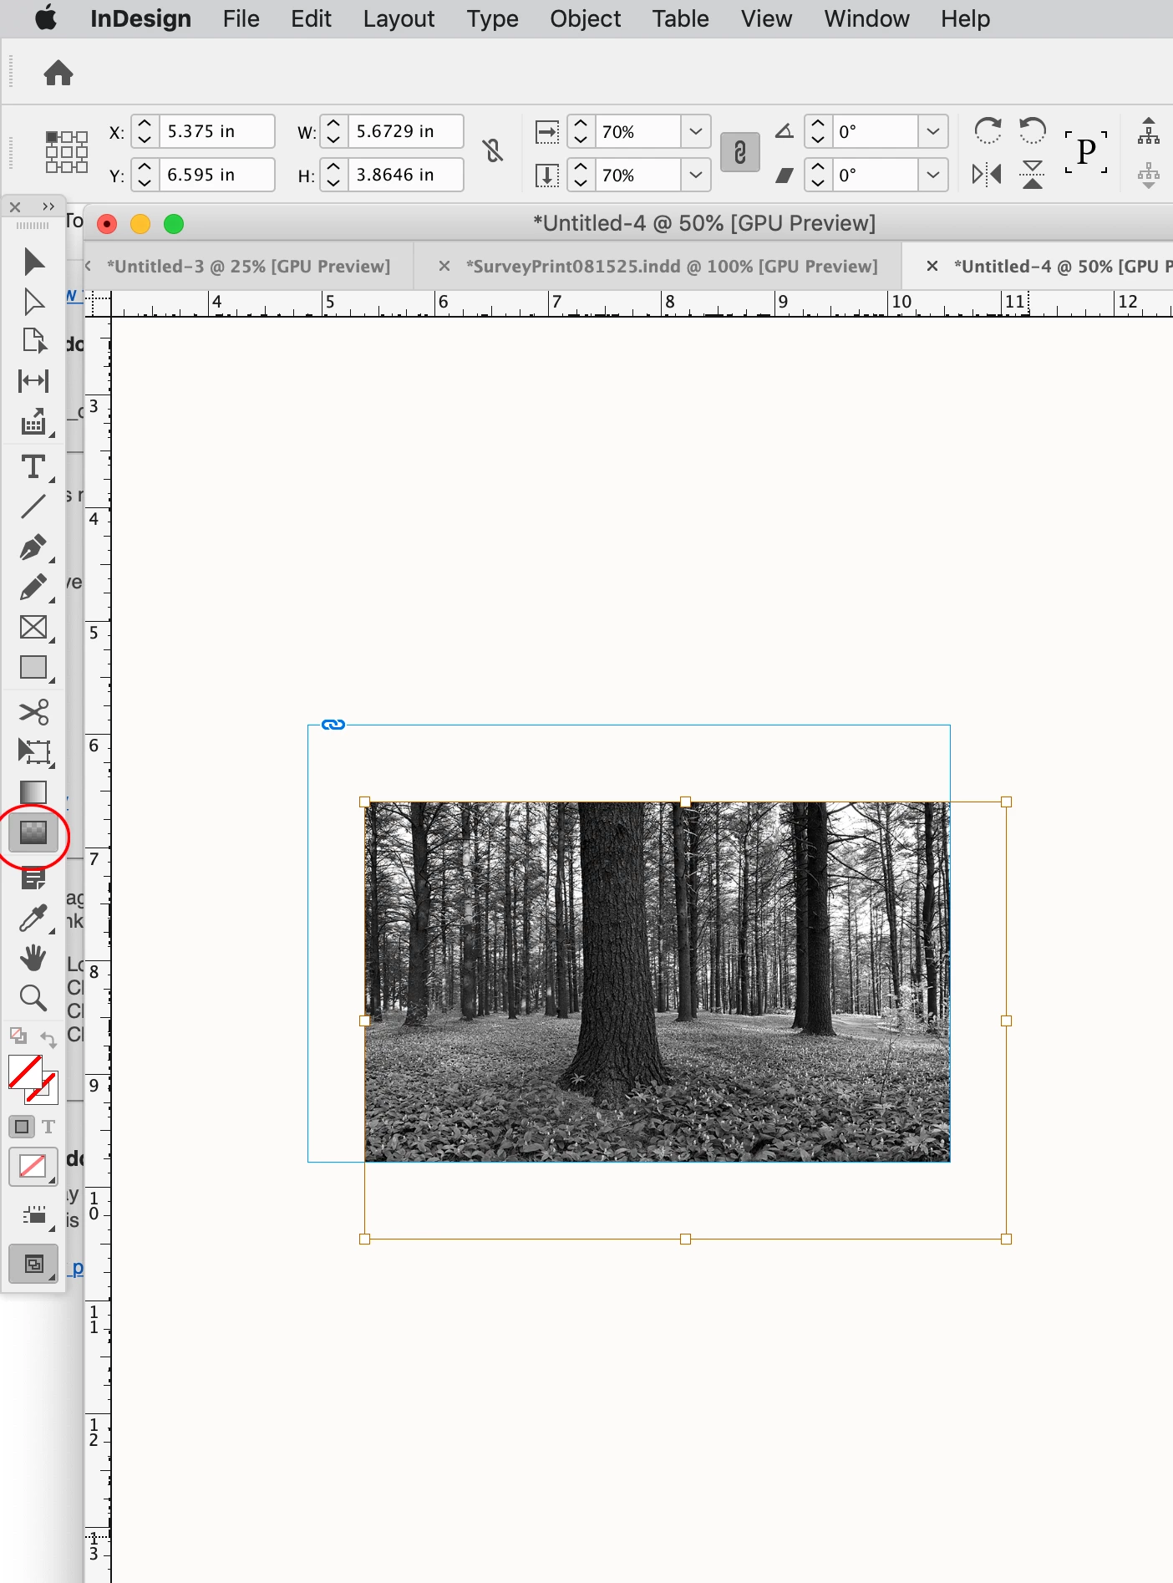Step the Height value
Viewport: 1173px width, 1583px height.
(333, 175)
